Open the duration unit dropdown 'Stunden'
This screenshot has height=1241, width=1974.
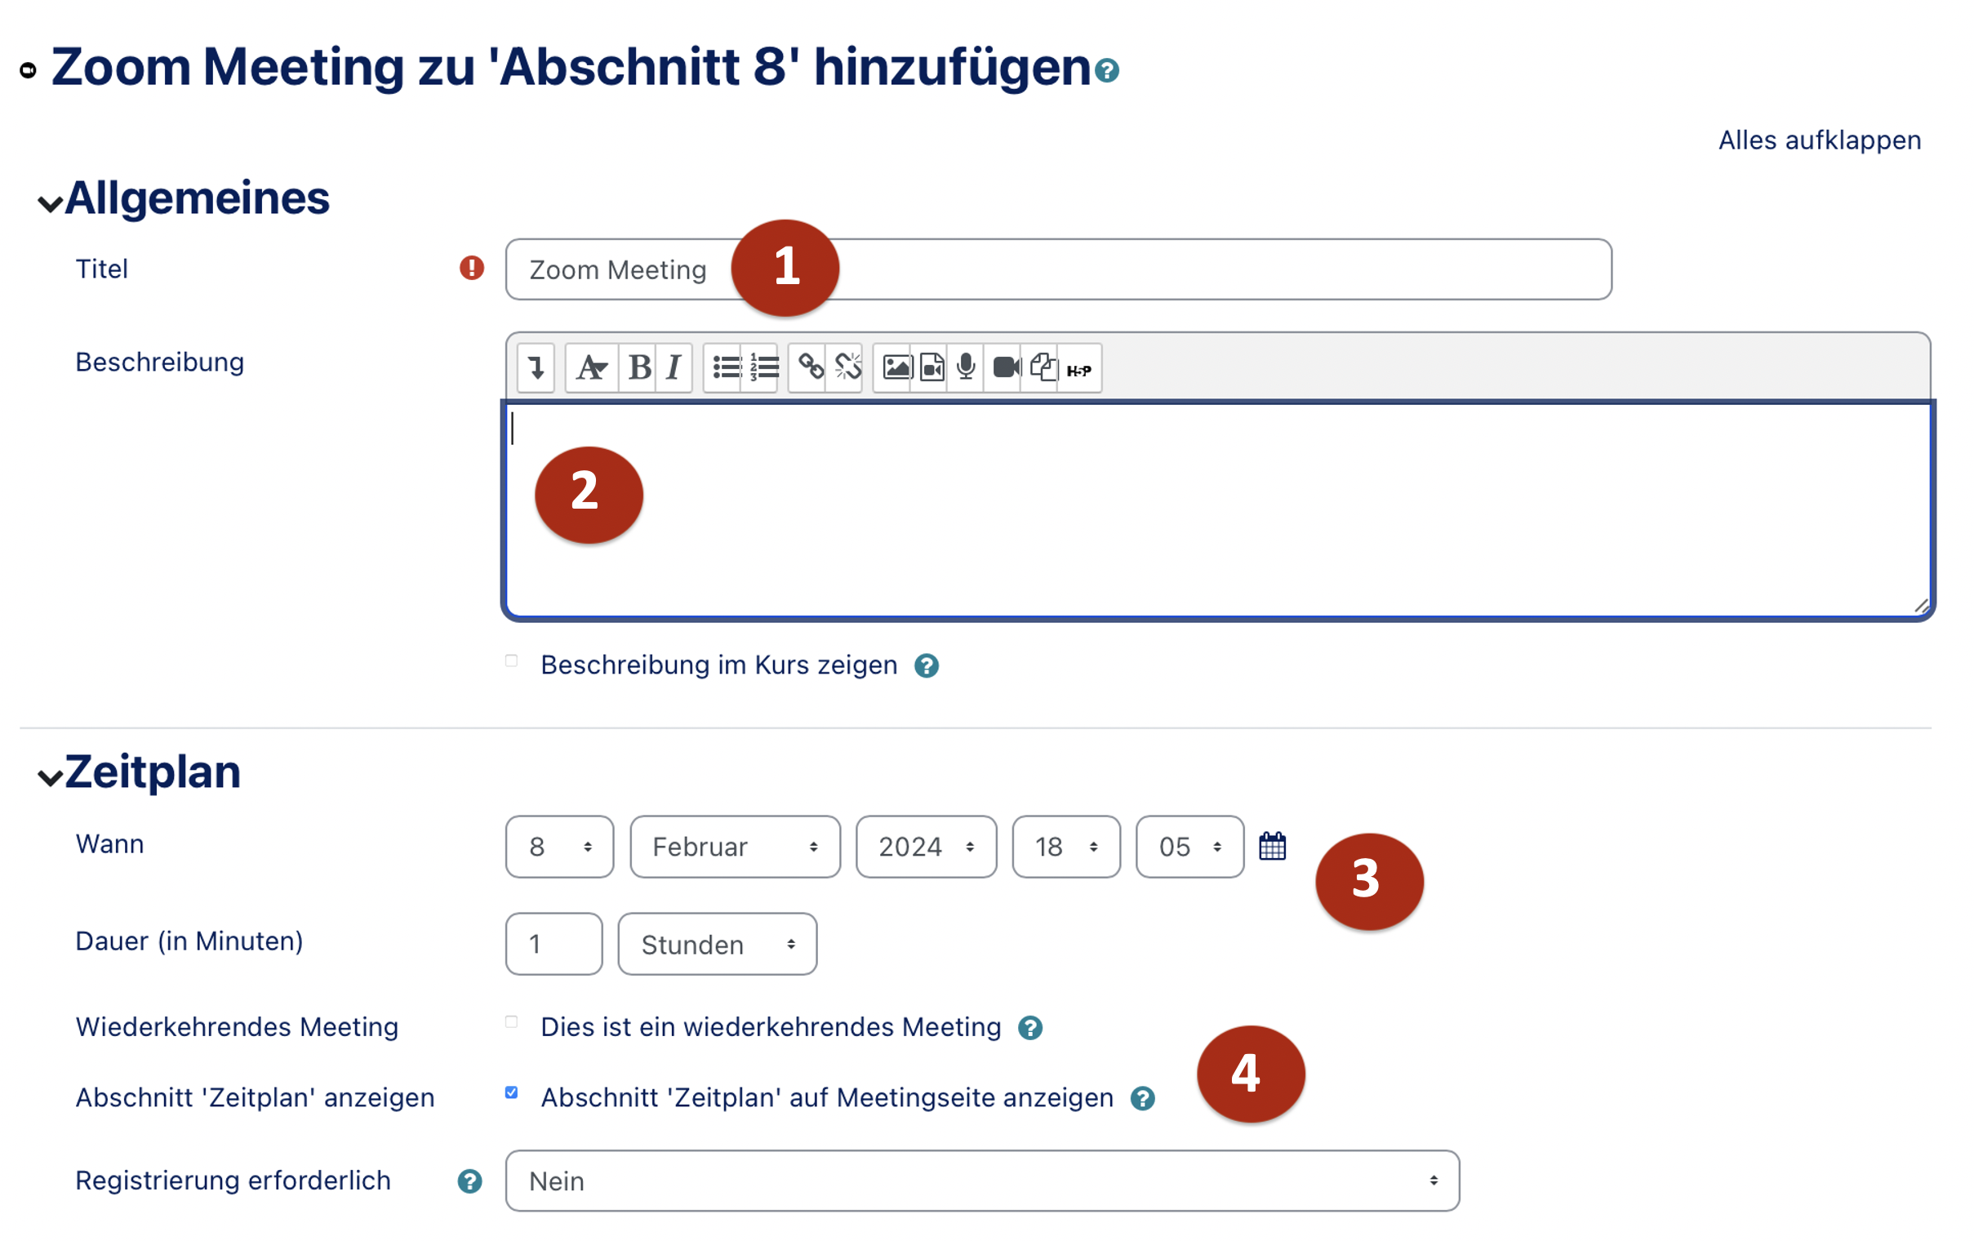718,945
